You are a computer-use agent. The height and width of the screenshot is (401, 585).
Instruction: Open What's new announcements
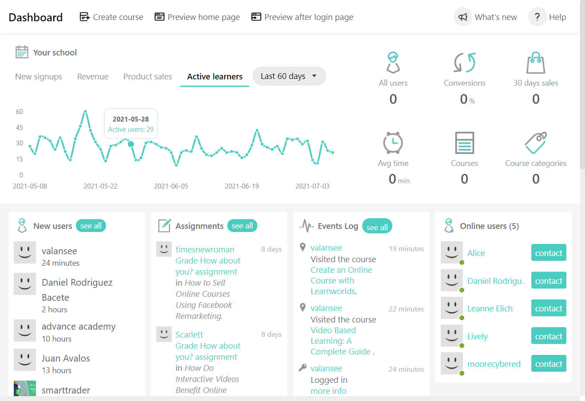[463, 16]
